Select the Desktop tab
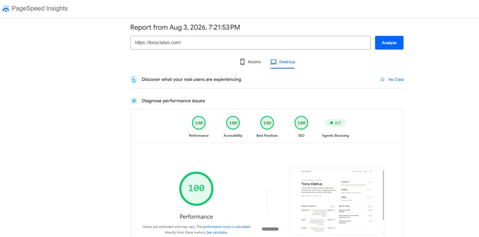The image size is (479, 237). coord(283,62)
